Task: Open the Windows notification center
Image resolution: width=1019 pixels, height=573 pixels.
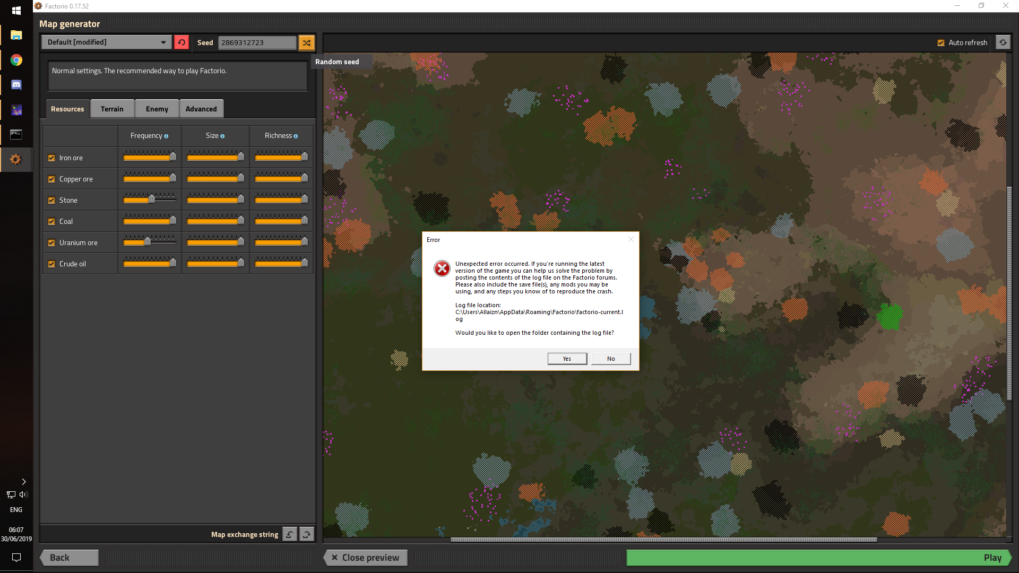Action: click(x=16, y=557)
